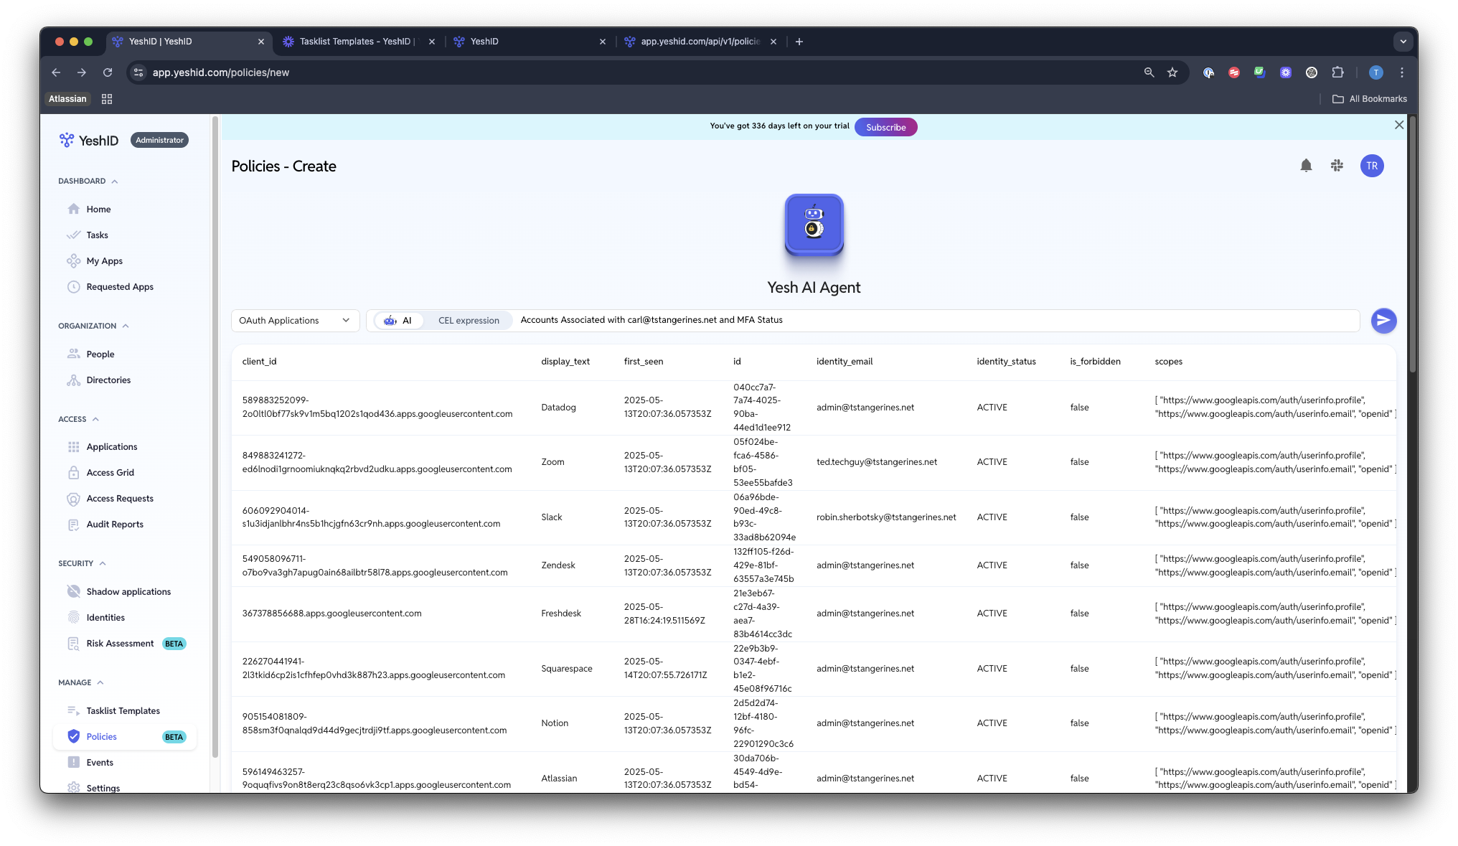The height and width of the screenshot is (846, 1458).
Task: Click the identity_email column header
Action: (844, 362)
